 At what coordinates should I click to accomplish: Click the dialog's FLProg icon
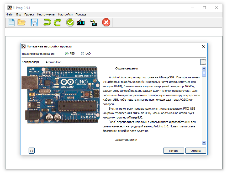click(23, 46)
